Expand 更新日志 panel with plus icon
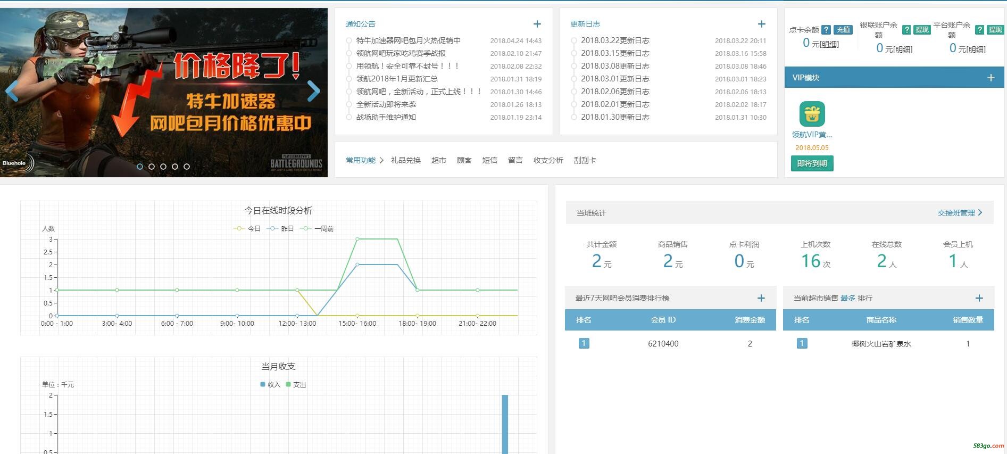1007x454 pixels. tap(762, 24)
